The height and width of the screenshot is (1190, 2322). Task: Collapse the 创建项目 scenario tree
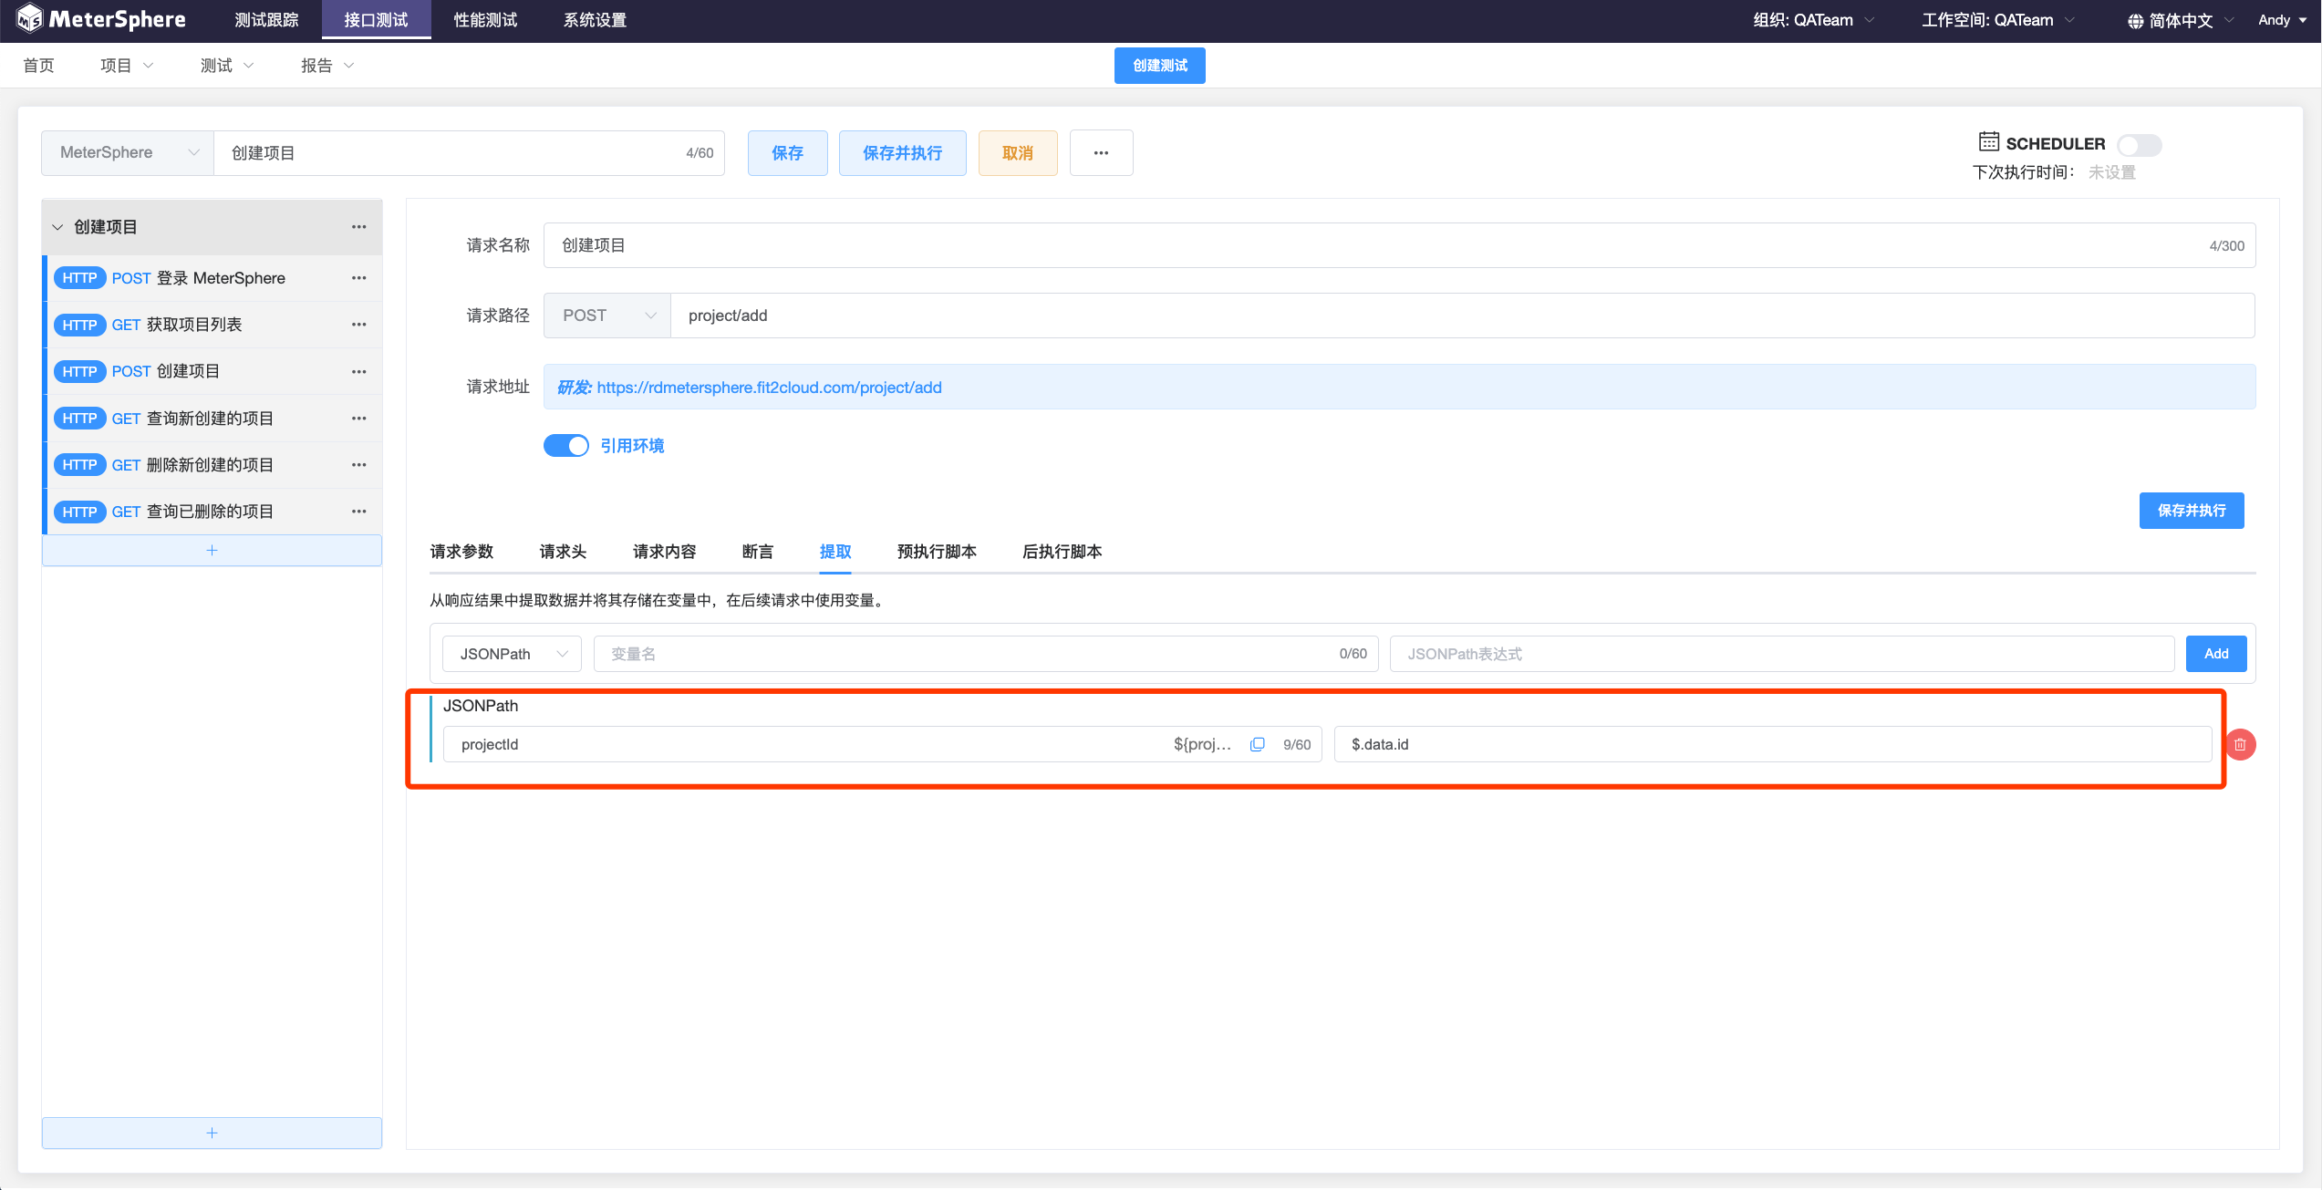coord(57,227)
